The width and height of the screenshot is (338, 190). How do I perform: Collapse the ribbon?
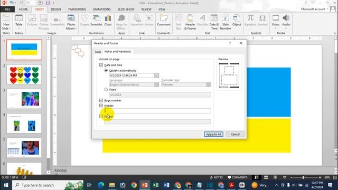tap(334, 33)
